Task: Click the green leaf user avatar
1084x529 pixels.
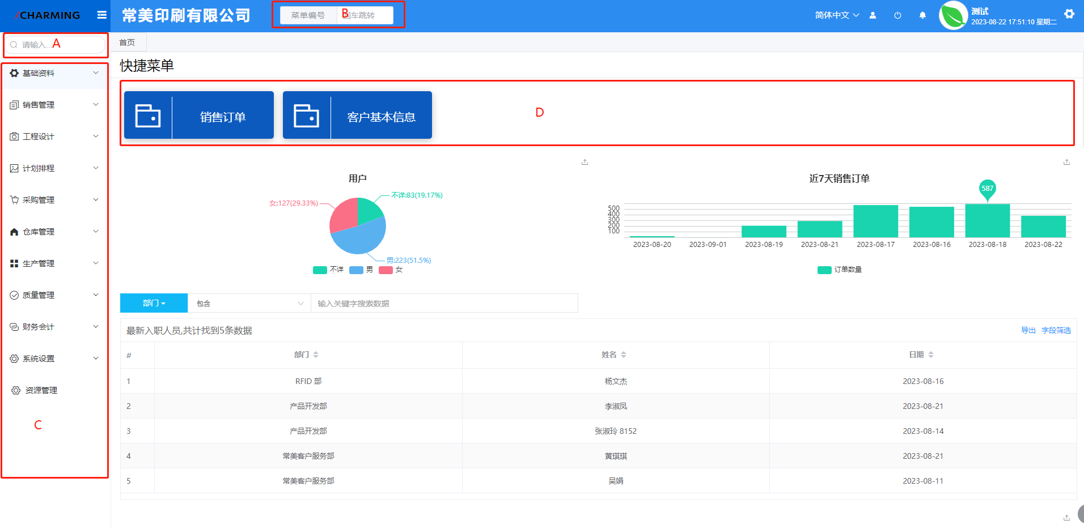Action: point(953,15)
